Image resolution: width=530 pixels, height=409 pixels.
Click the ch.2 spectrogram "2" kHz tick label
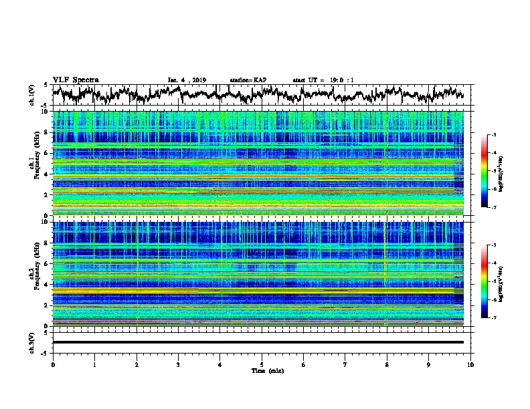click(47, 305)
